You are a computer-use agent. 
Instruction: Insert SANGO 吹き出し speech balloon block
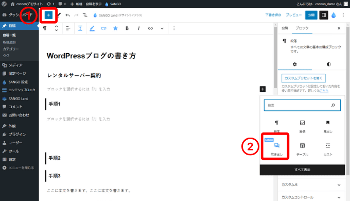click(276, 147)
